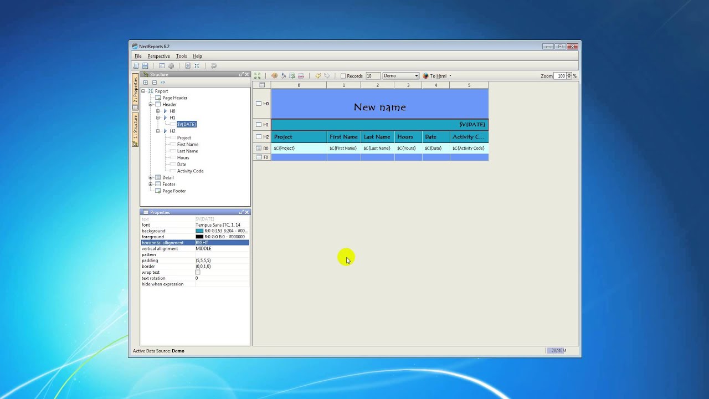
Task: Click the grid corner select-all cell
Action: (262, 85)
